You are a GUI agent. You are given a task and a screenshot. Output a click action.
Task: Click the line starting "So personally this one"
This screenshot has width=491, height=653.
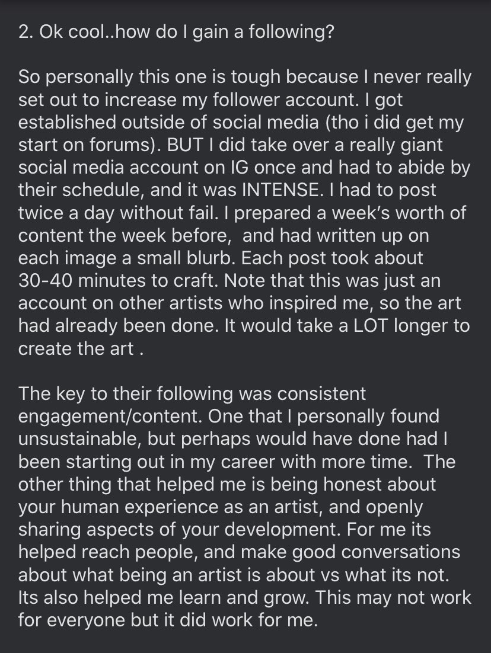point(245,77)
